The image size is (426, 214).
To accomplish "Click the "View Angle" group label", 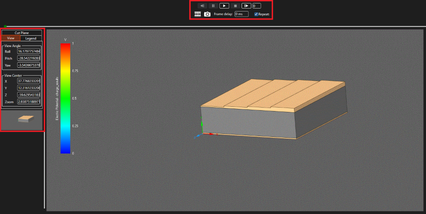I will [12, 46].
